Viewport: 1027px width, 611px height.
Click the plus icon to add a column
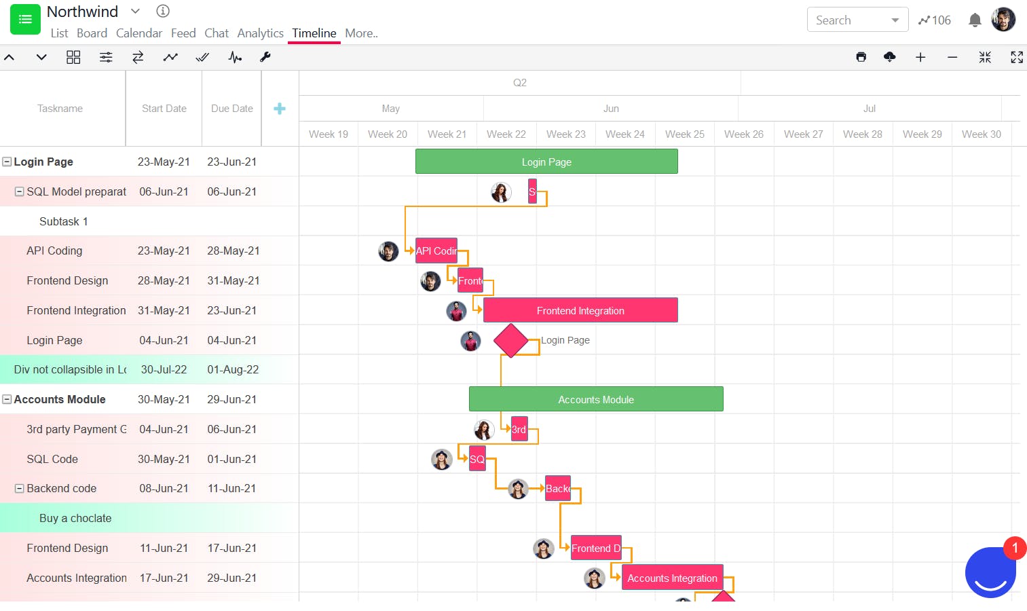pos(280,108)
